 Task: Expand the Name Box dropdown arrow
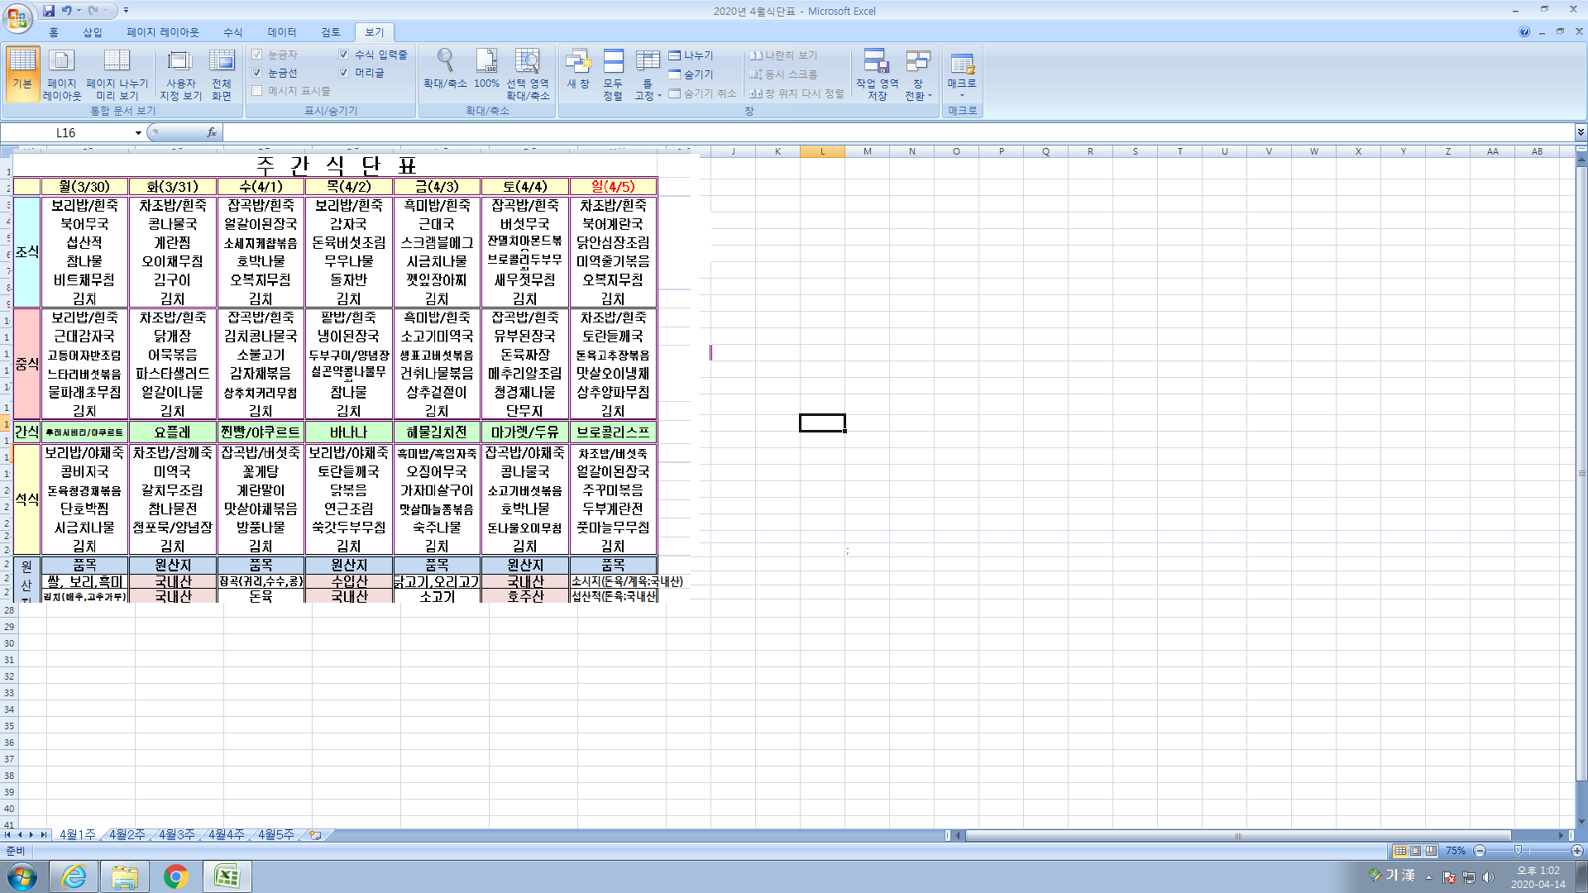138,133
